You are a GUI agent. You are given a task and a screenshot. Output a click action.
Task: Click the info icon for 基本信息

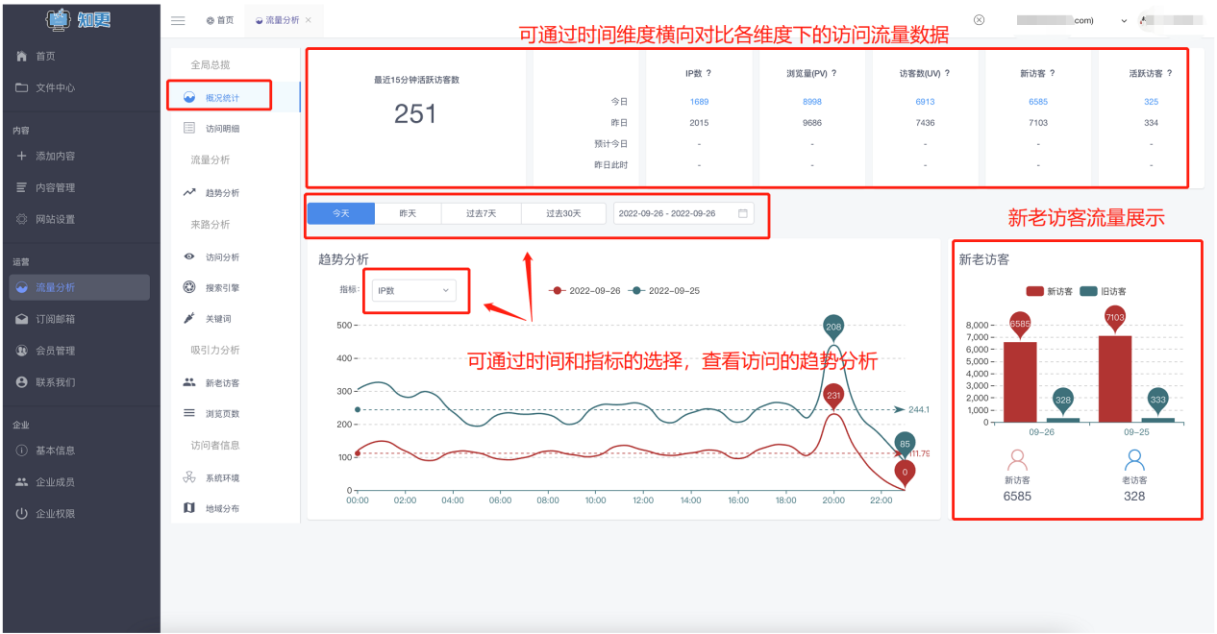pos(22,451)
